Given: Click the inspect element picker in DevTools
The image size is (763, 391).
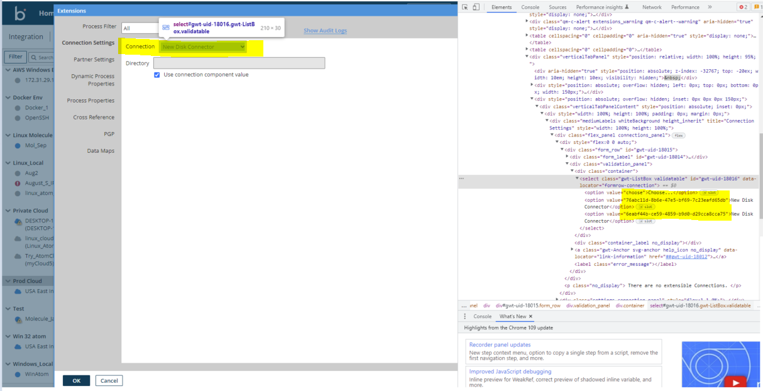Looking at the screenshot, I should (x=465, y=7).
